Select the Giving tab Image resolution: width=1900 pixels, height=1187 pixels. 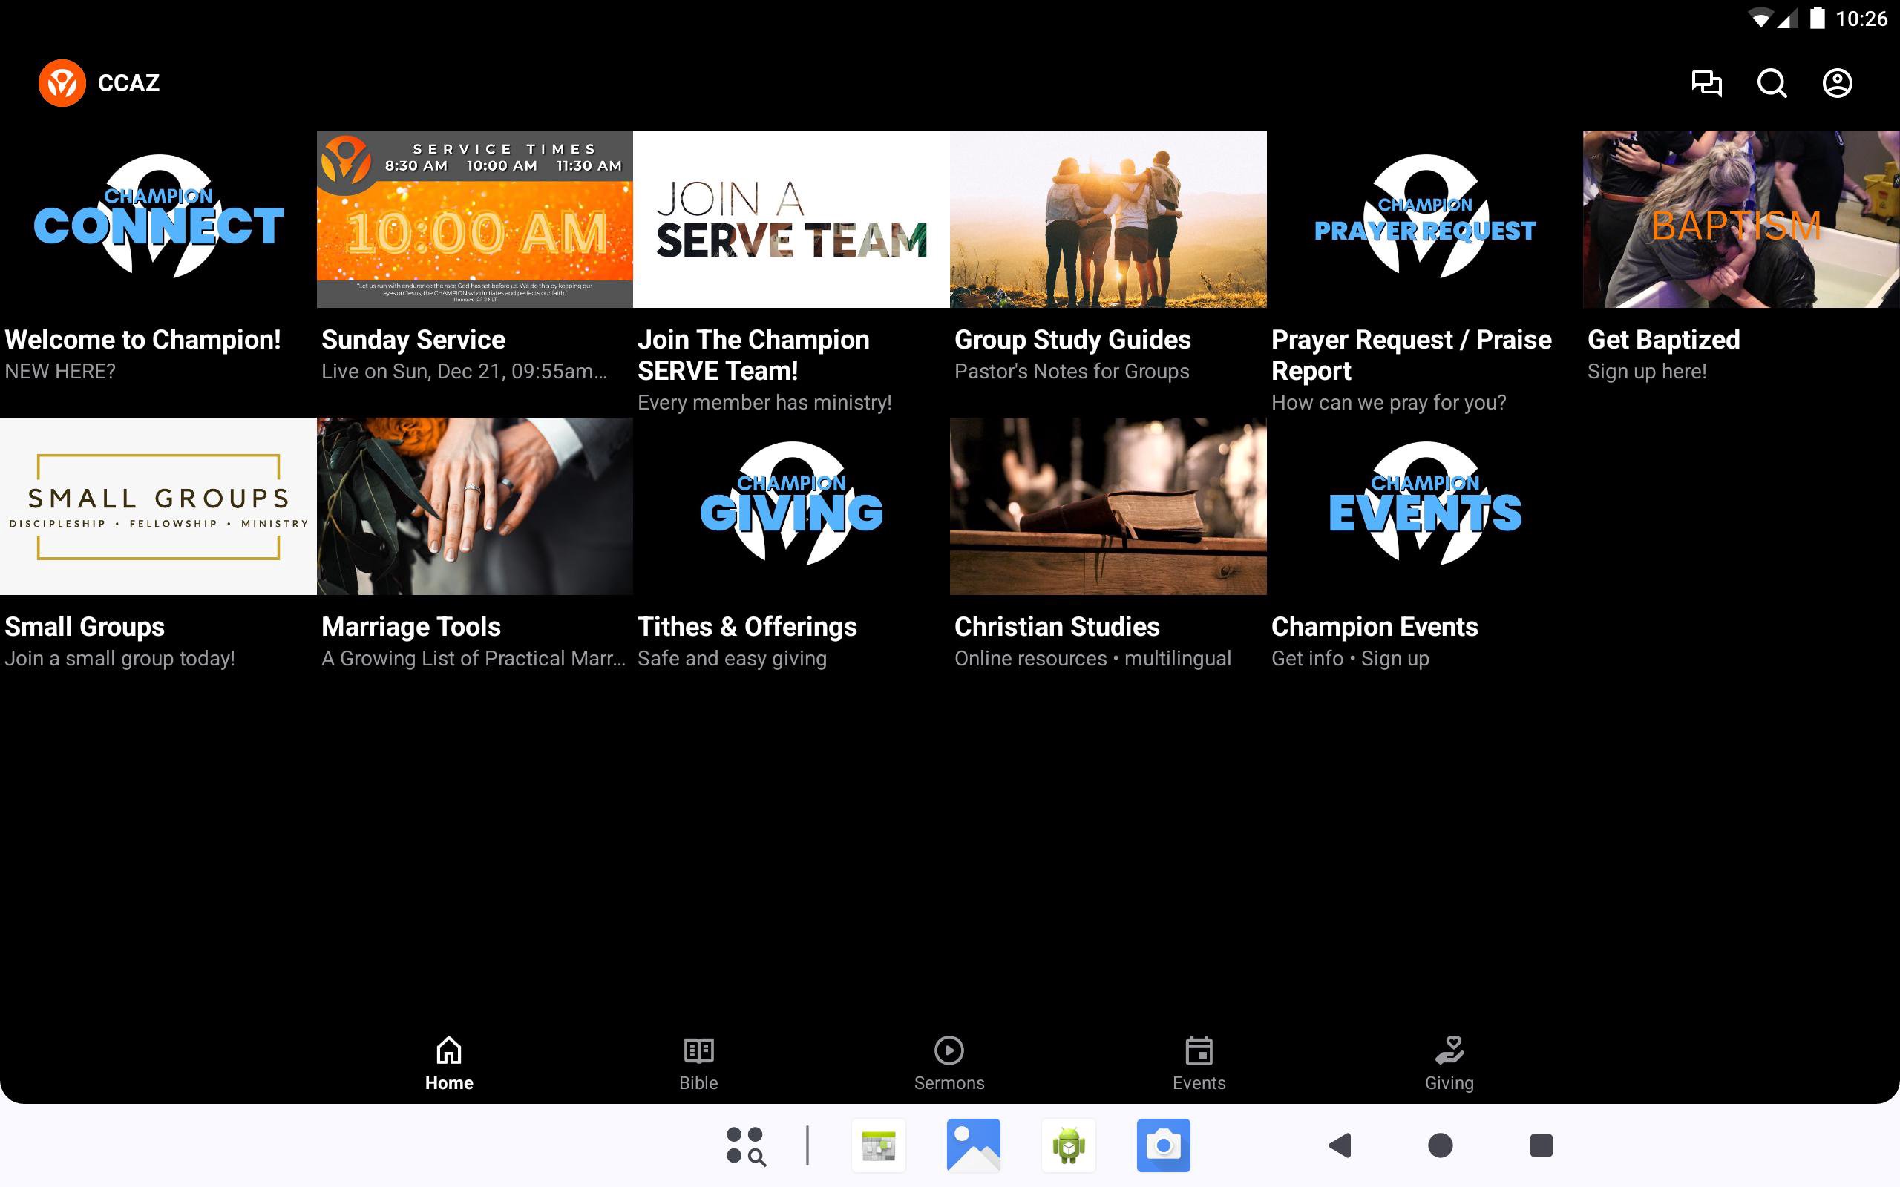[x=1449, y=1063]
